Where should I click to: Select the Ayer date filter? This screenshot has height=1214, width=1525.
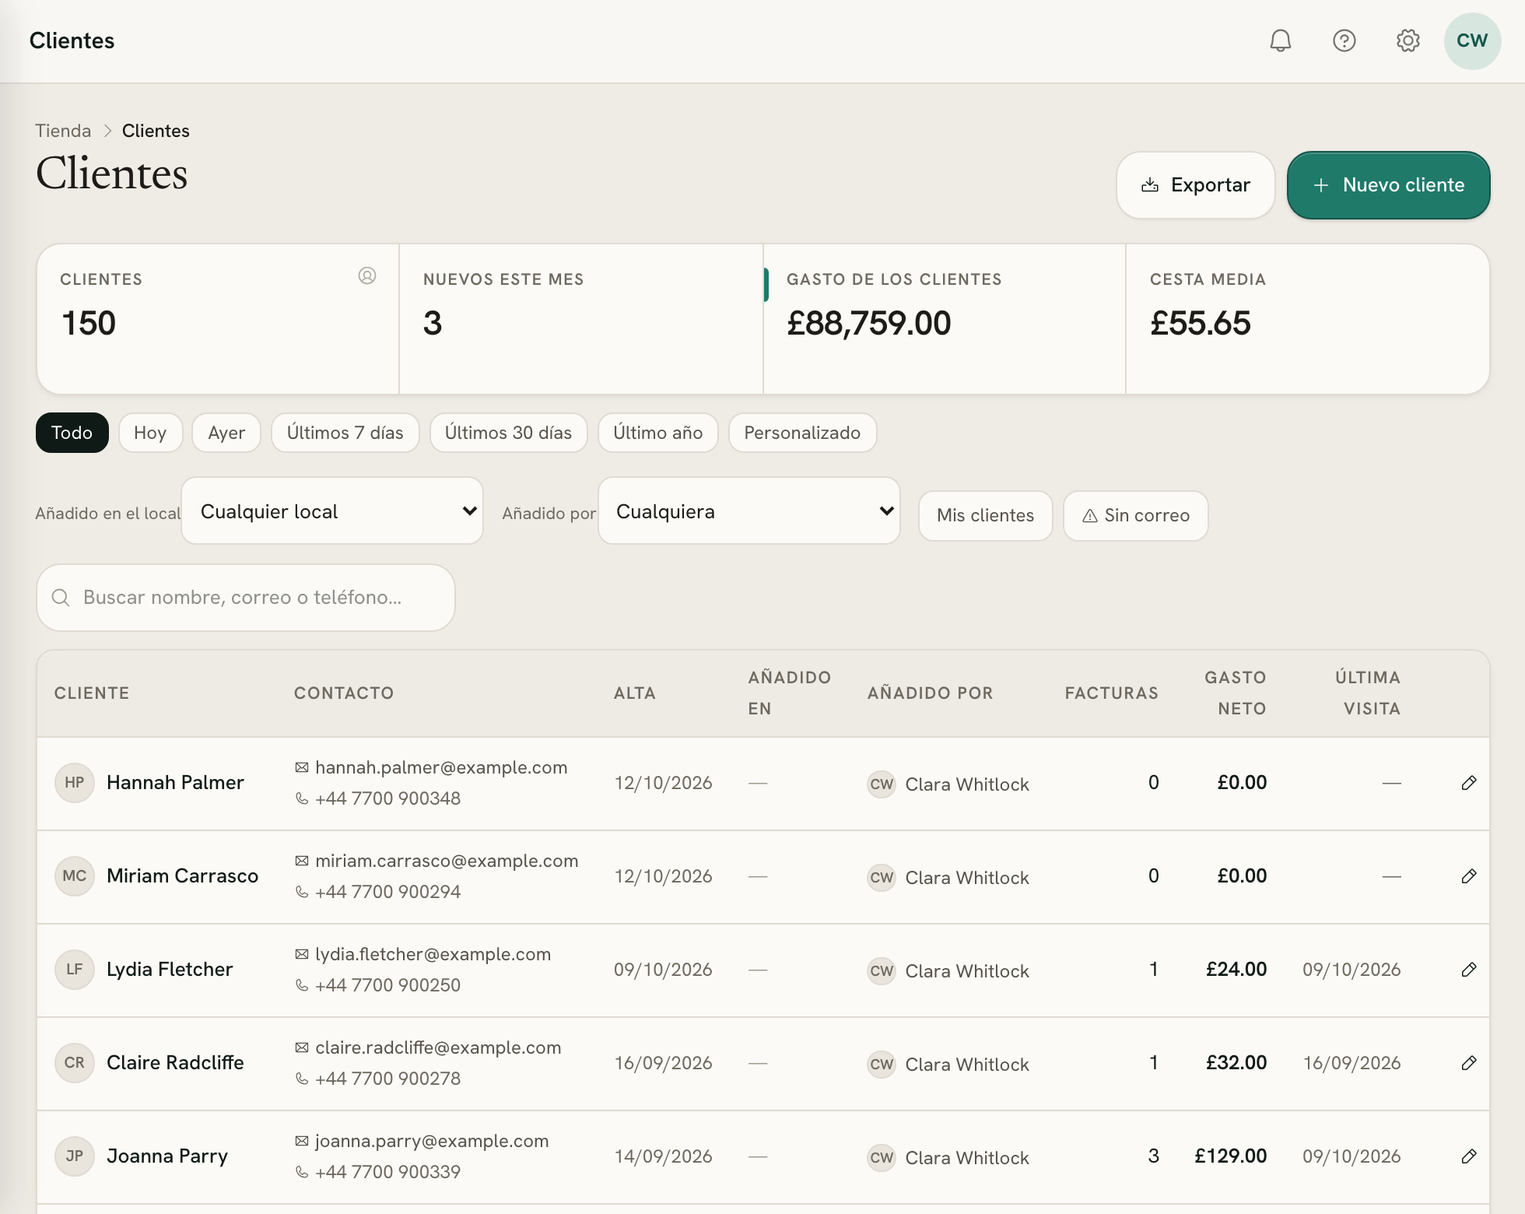pos(226,433)
